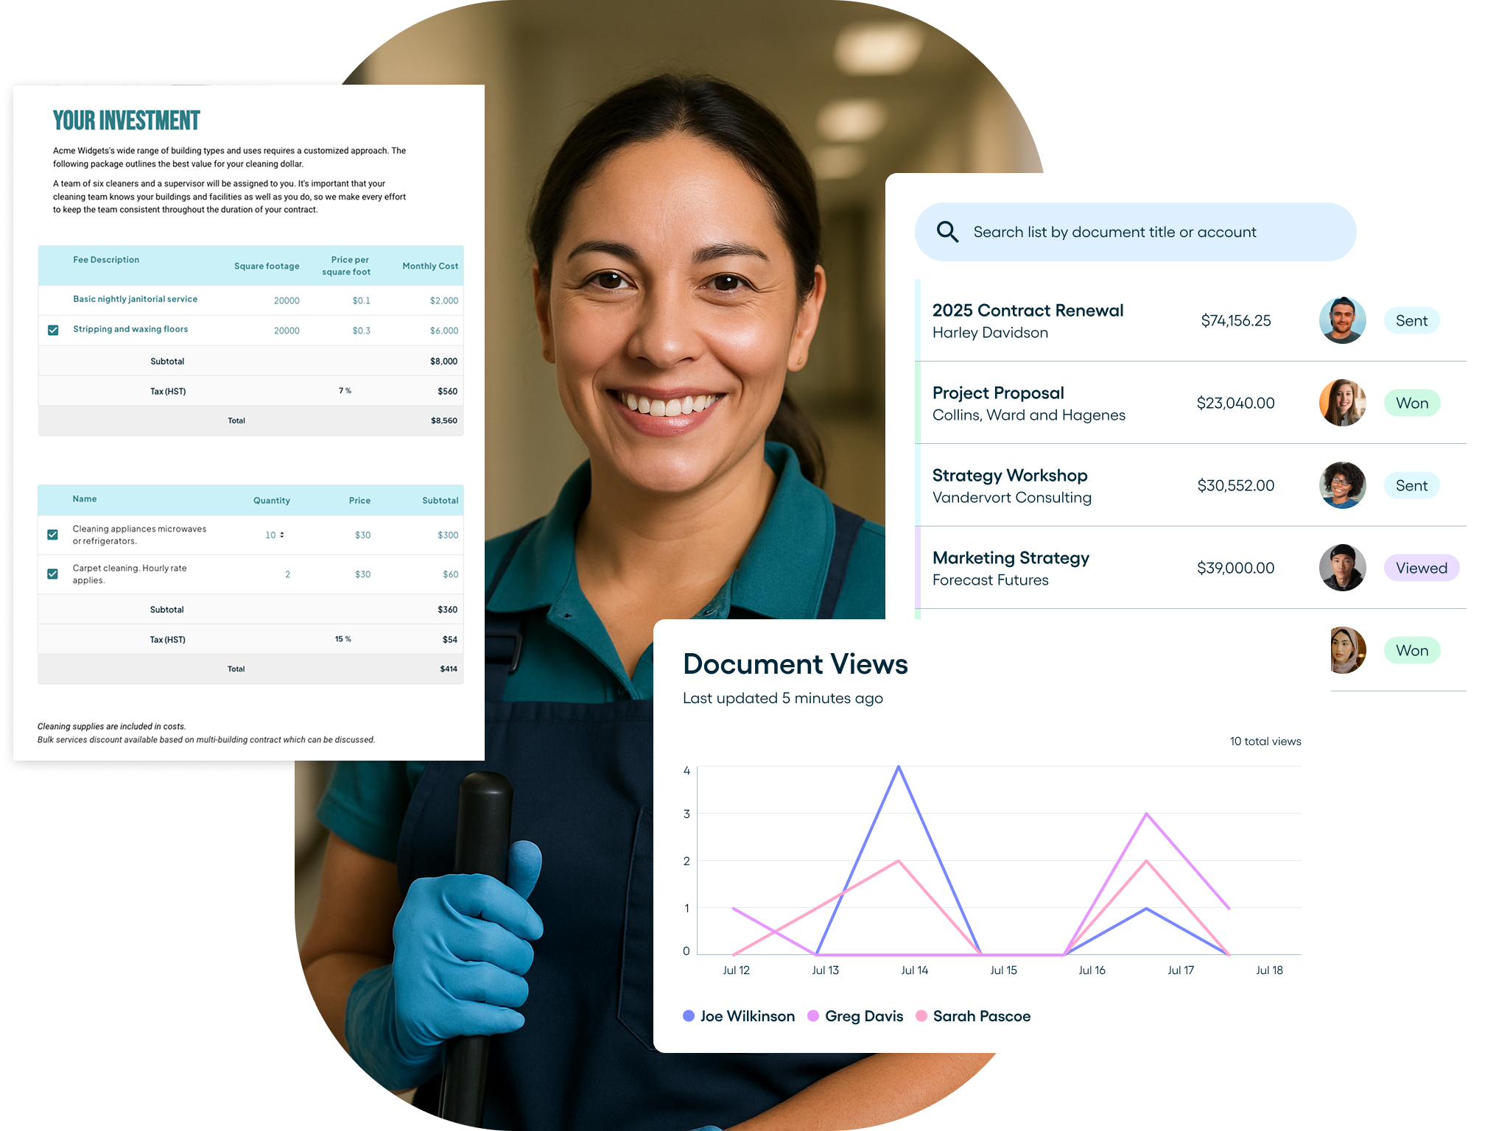
Task: Click the Harley Davidson contract owner avatar
Action: point(1342,320)
